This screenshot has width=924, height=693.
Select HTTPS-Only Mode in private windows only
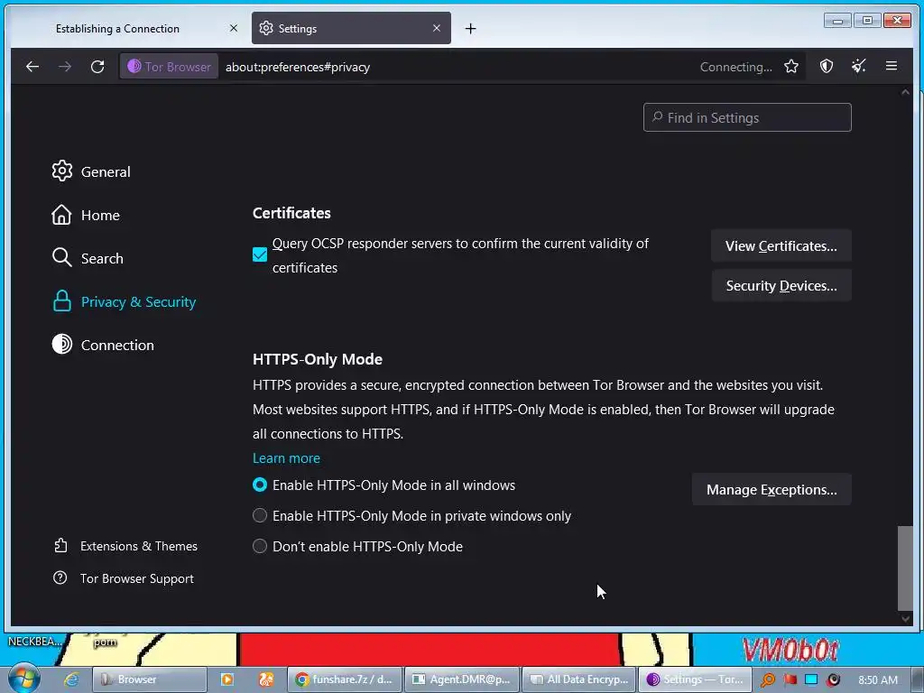click(x=260, y=515)
